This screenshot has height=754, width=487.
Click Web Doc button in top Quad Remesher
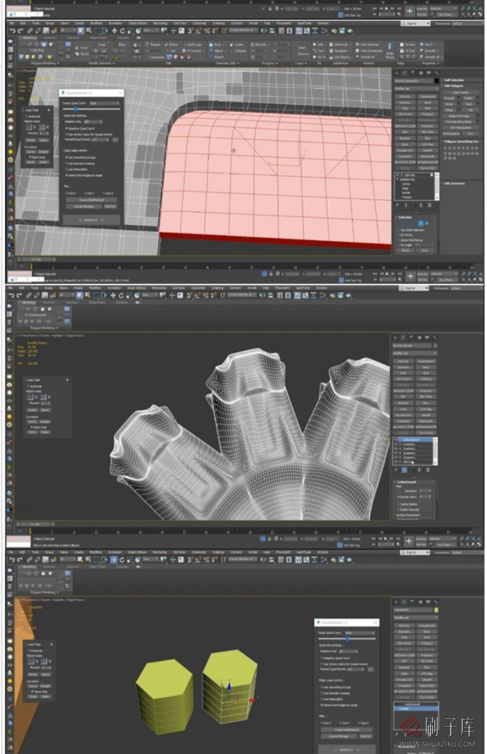click(x=110, y=207)
